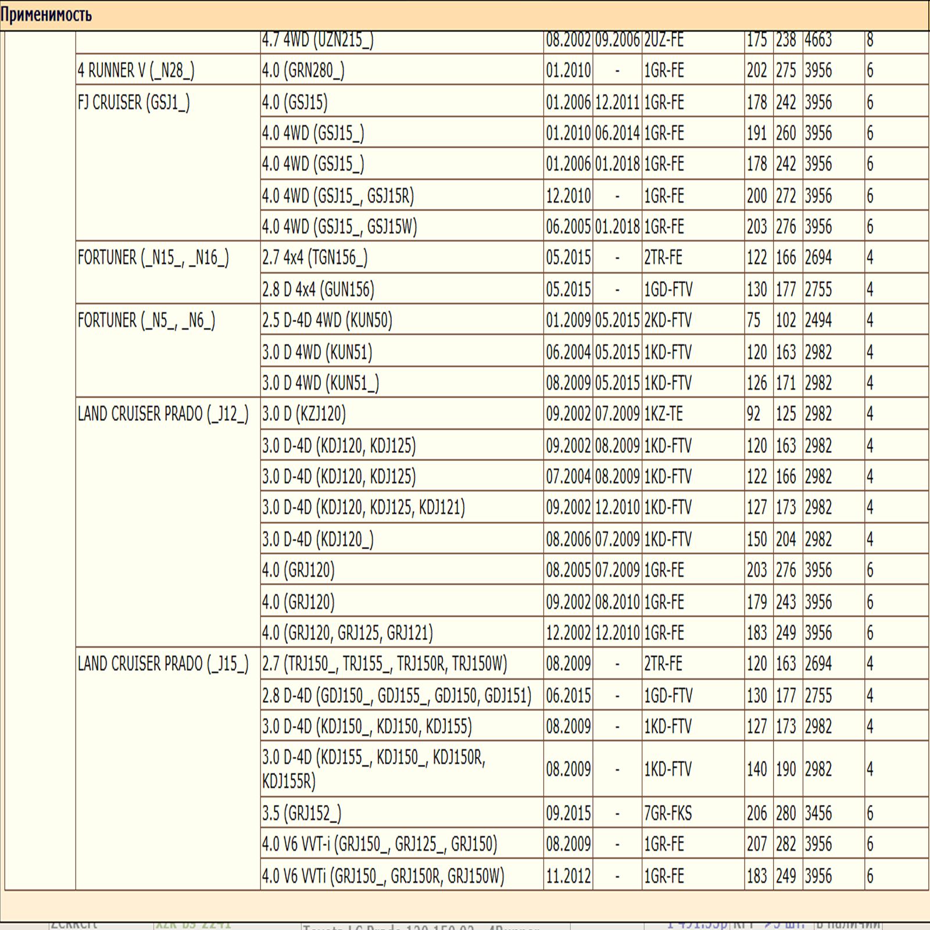Click the 2KD-FTV engine code

pyautogui.click(x=668, y=320)
